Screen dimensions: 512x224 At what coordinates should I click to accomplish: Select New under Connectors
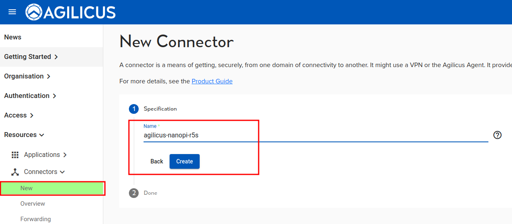[26, 188]
